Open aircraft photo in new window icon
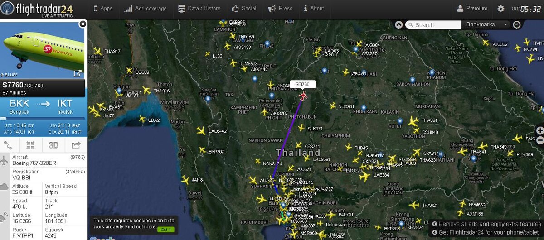 tap(78, 73)
